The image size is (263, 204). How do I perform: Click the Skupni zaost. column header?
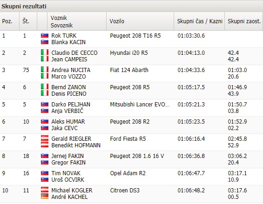click(243, 21)
